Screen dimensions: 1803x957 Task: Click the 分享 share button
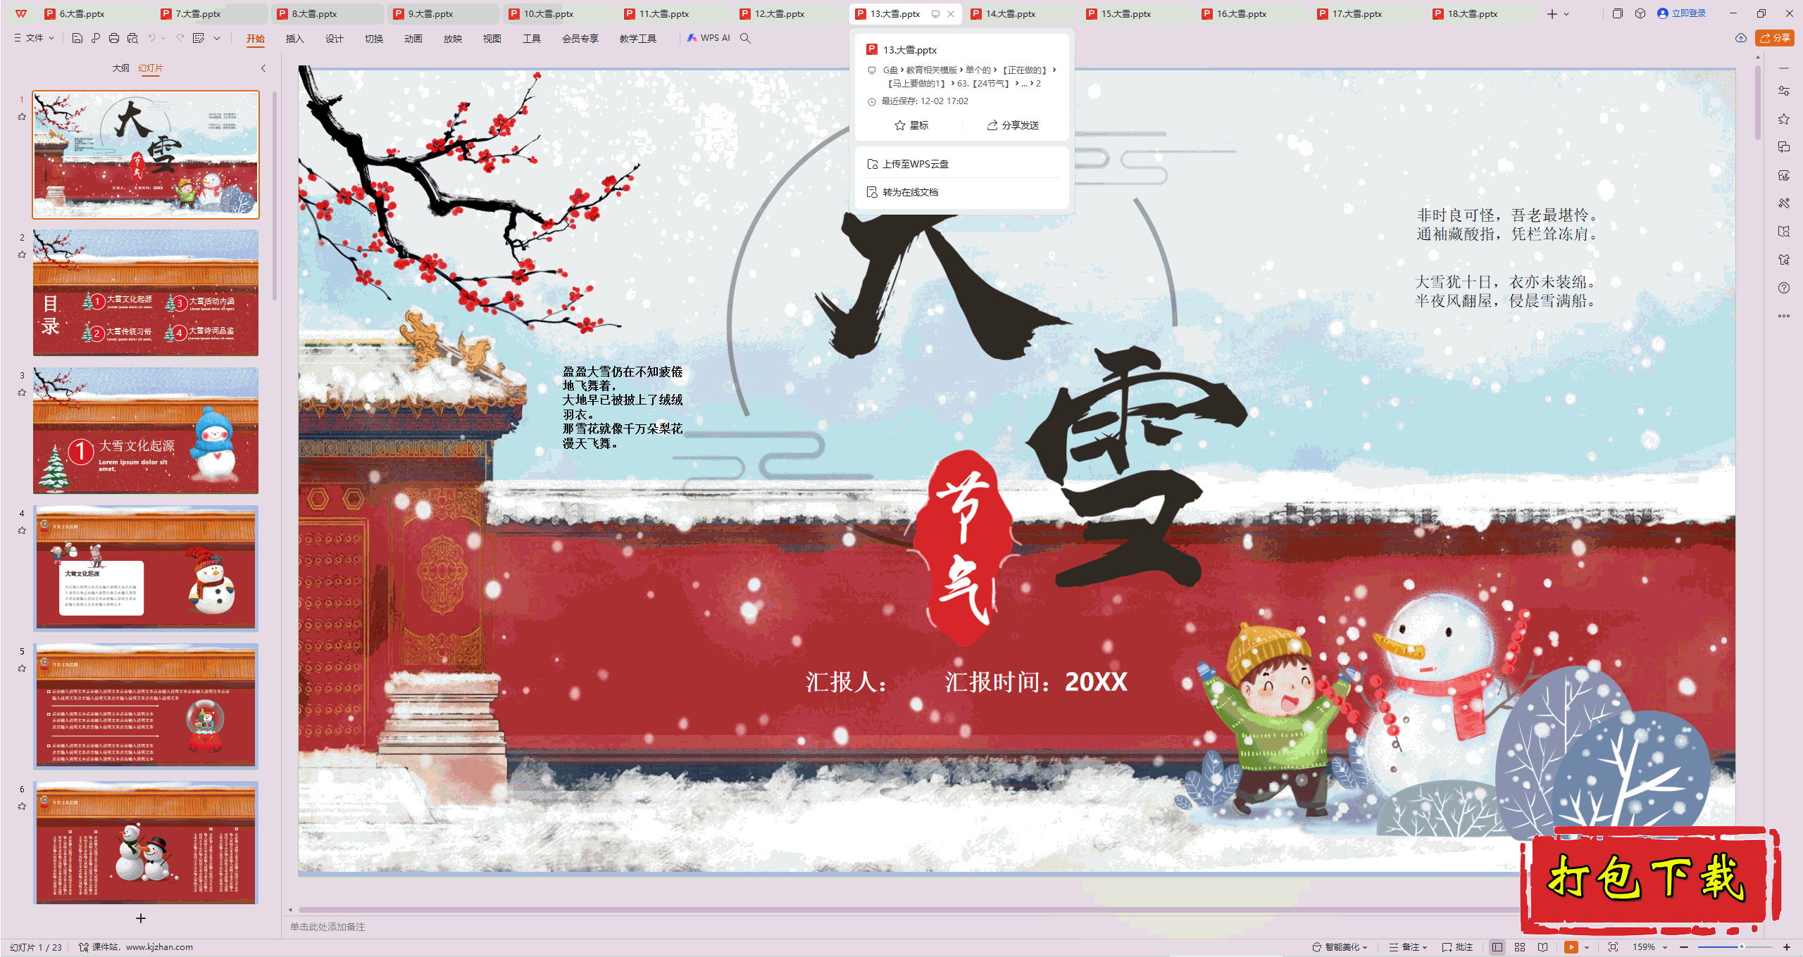(x=1775, y=38)
